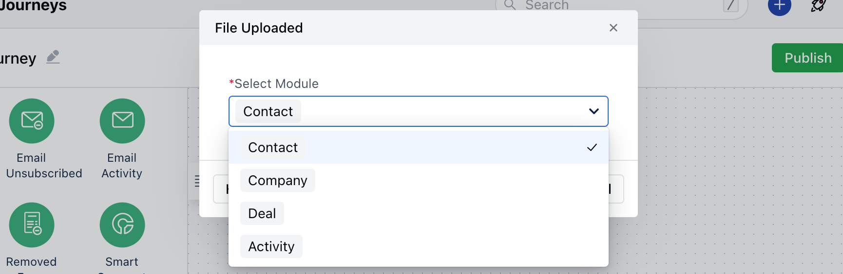Click the selected Contact tag in the field
Screen dimensions: 843x274
268,111
